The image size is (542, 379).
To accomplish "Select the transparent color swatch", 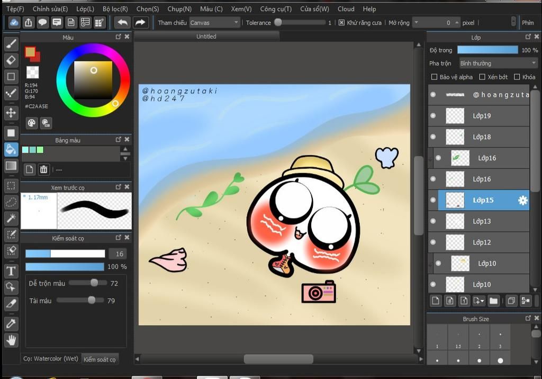I will point(32,73).
